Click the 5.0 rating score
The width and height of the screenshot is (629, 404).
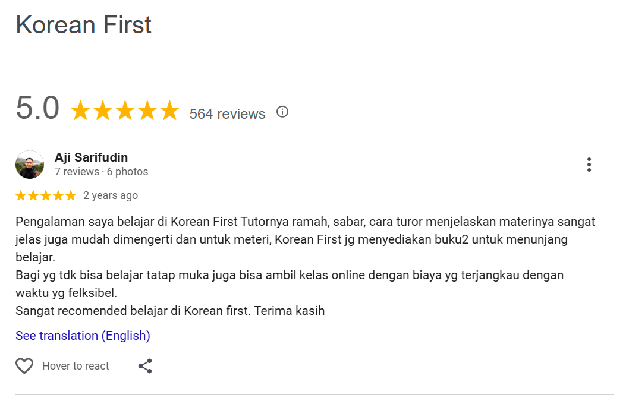(x=37, y=109)
